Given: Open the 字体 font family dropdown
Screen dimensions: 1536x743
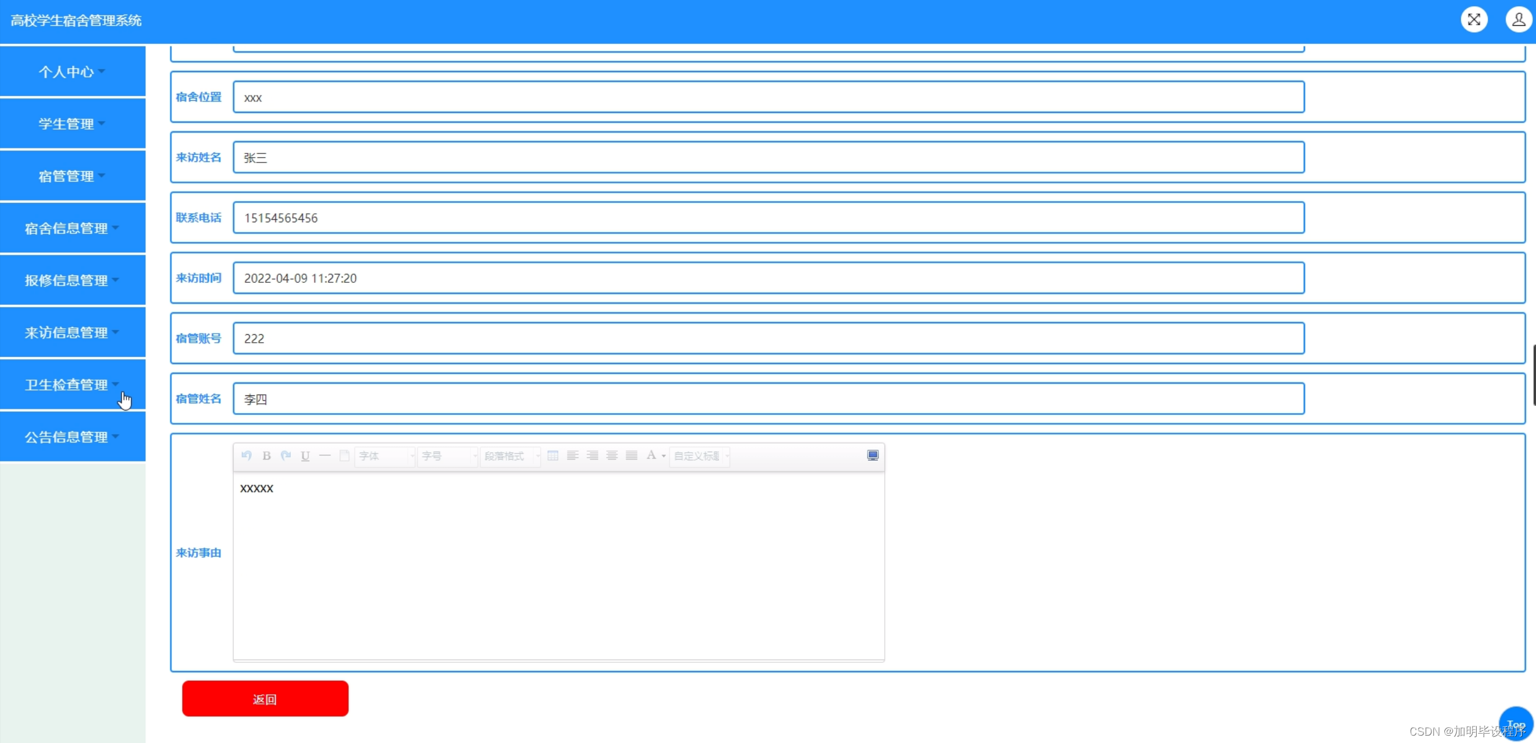Looking at the screenshot, I should point(385,456).
